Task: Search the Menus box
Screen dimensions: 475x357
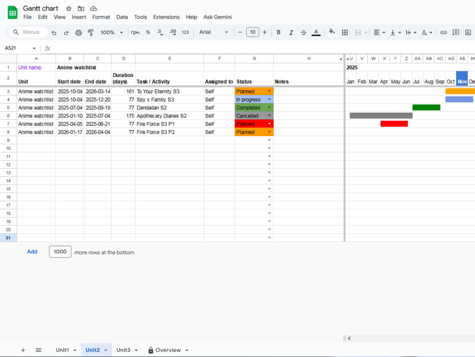Action: [x=28, y=32]
